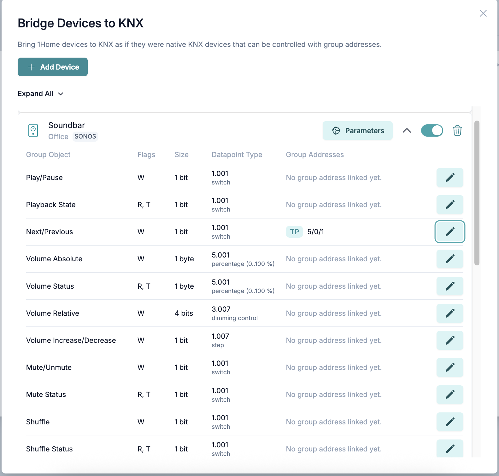The image size is (499, 476).
Task: Select the Play/Pause group object name
Action: [x=44, y=178]
